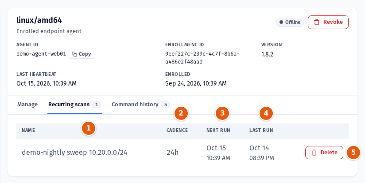Click the Enrolled endpoint agent subtitle
Screen dimensions: 365x183
[49, 31]
